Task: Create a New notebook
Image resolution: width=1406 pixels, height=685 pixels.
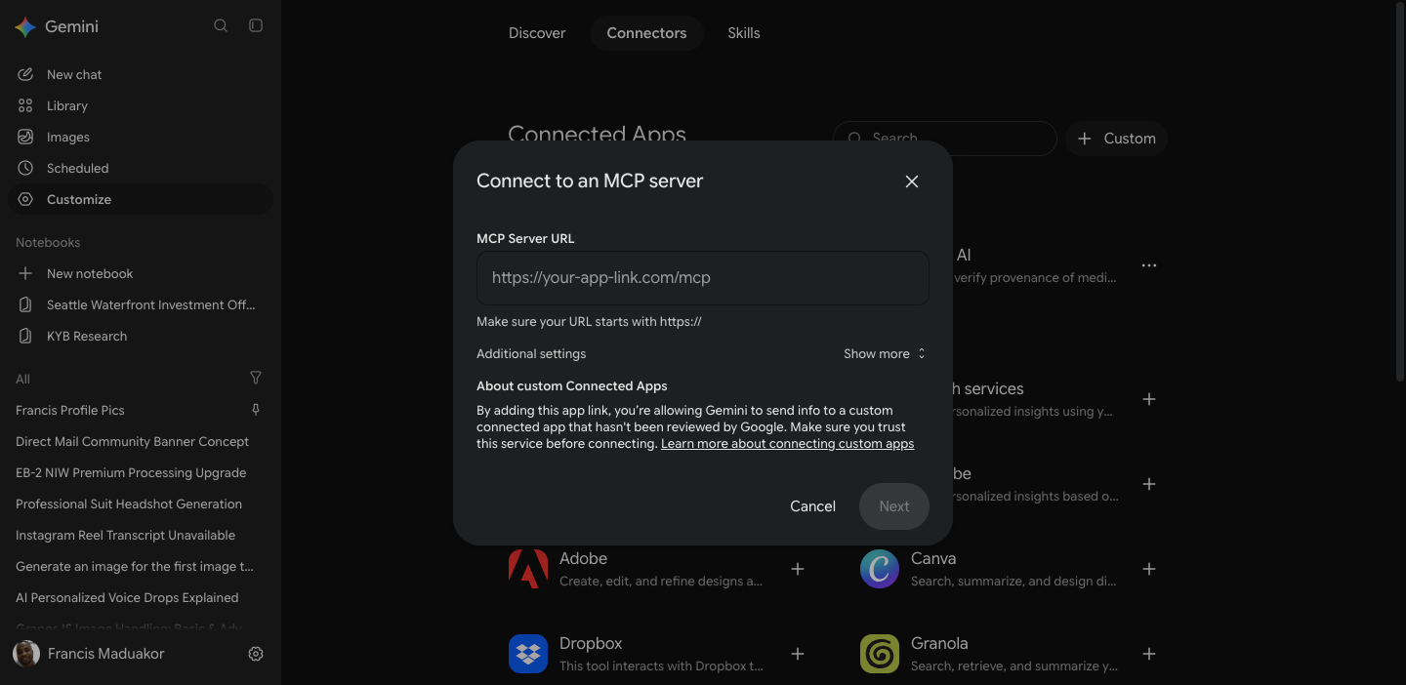Action: 141,273
